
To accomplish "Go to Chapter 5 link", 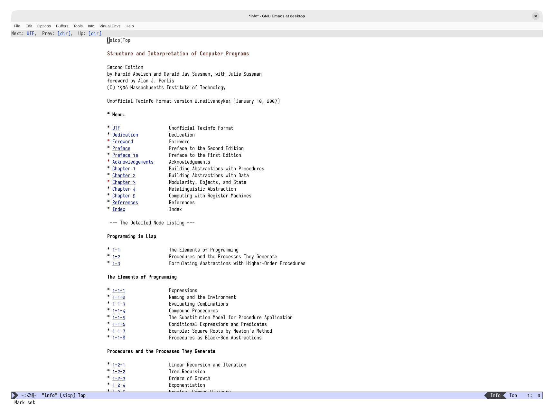I will (124, 196).
